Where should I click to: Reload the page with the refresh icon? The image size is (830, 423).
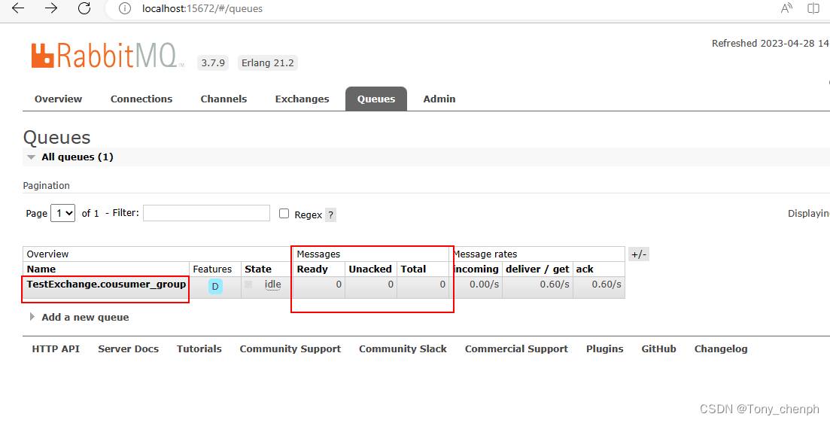pos(84,8)
